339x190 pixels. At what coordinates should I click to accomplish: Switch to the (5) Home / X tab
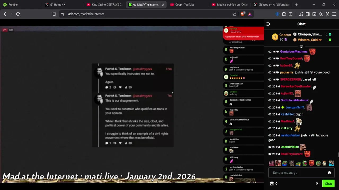click(62, 4)
